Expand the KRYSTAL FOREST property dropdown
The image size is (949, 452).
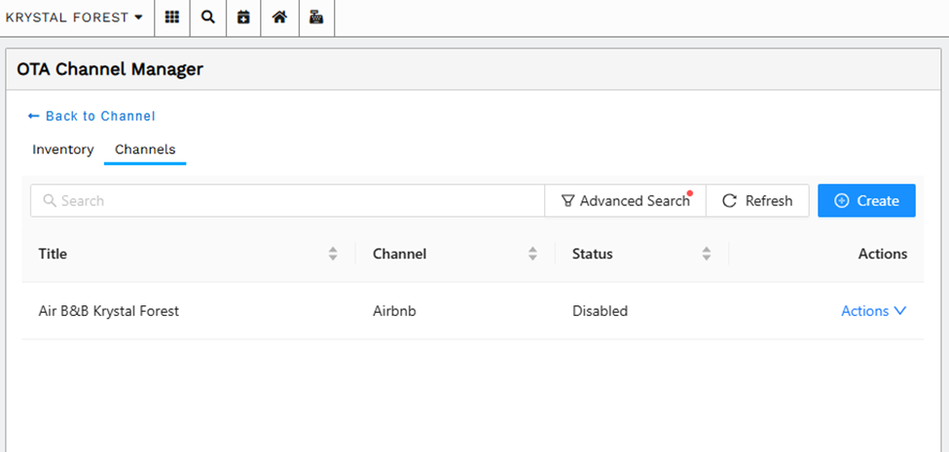pyautogui.click(x=74, y=17)
